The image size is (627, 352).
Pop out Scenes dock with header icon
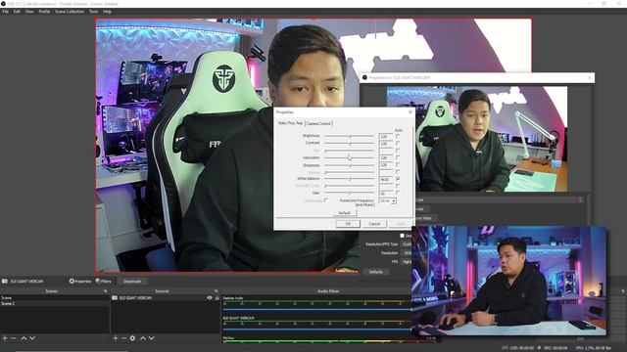106,291
